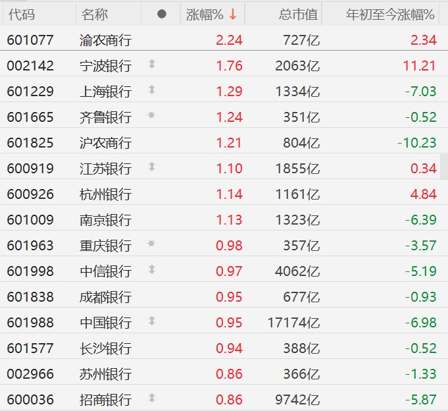Image resolution: width=448 pixels, height=411 pixels.
Task: Select the 杭州银行 row
Action: [x=105, y=194]
